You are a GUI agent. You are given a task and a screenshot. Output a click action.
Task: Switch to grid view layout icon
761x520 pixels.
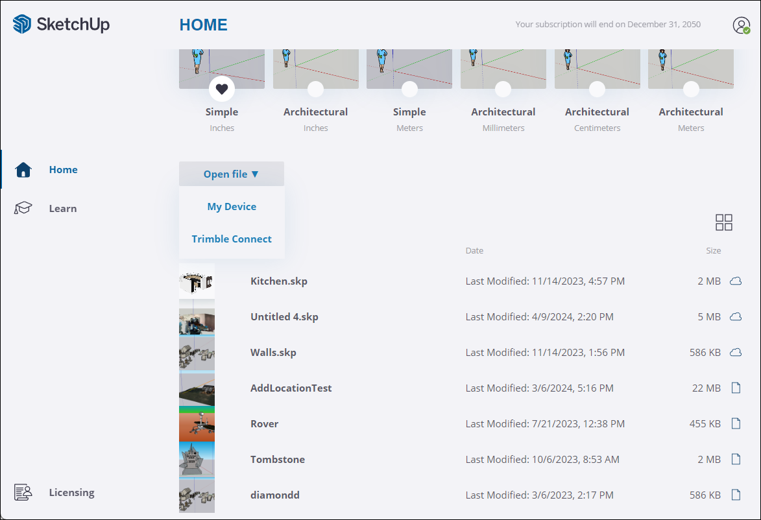click(x=723, y=222)
